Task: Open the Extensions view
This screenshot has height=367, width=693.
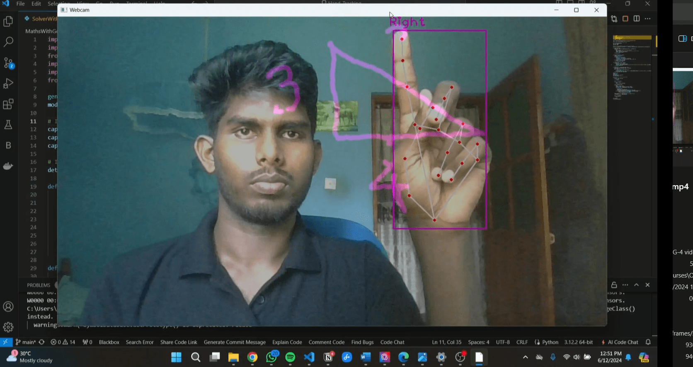Action: 8,104
